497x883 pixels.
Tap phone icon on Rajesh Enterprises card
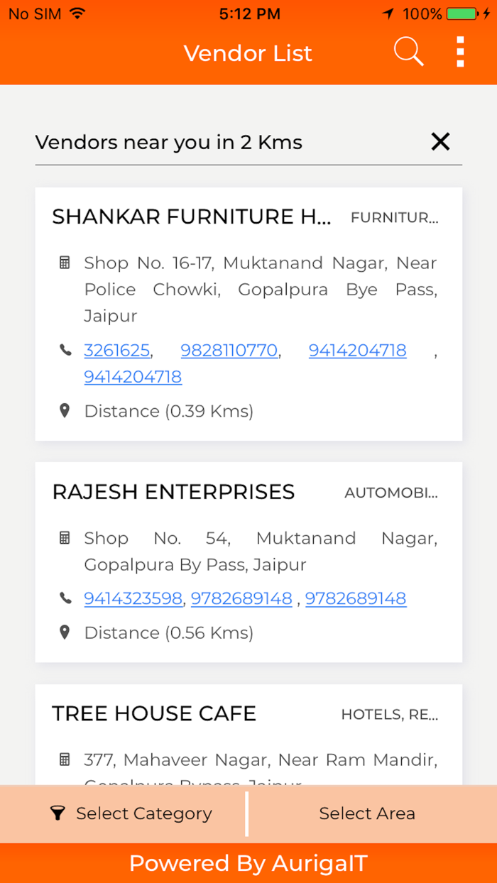pyautogui.click(x=65, y=598)
